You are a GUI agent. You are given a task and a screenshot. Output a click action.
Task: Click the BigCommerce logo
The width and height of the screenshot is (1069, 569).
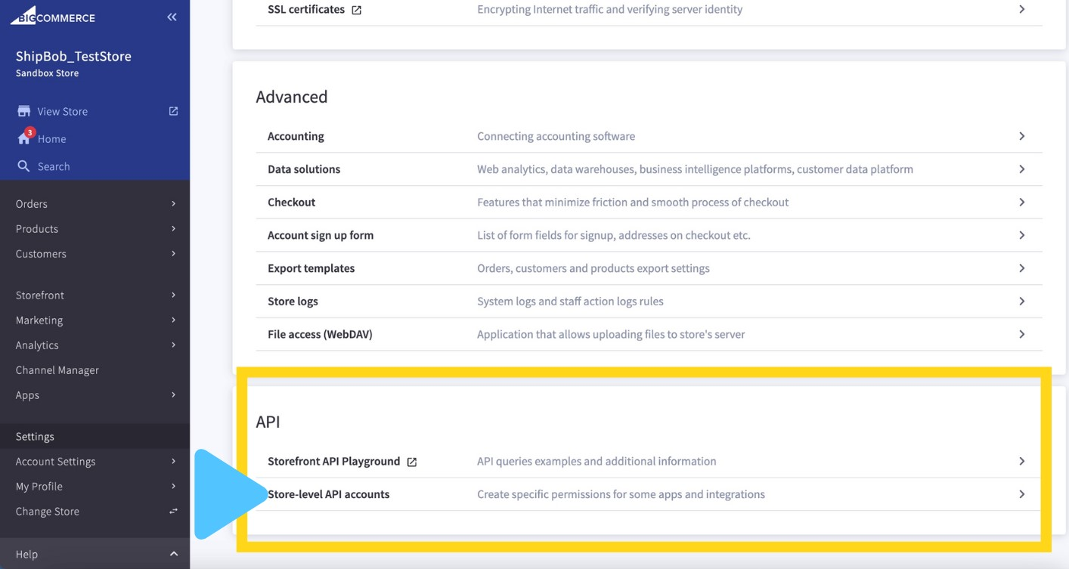[x=51, y=16]
